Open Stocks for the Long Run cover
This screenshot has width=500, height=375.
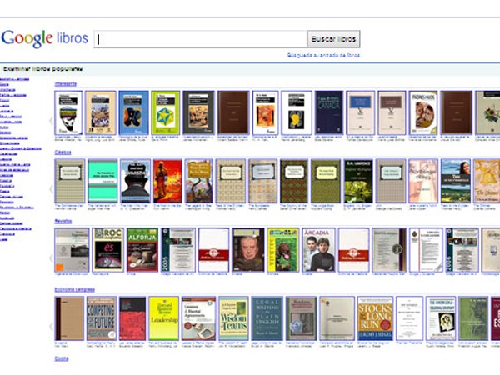tap(375, 317)
